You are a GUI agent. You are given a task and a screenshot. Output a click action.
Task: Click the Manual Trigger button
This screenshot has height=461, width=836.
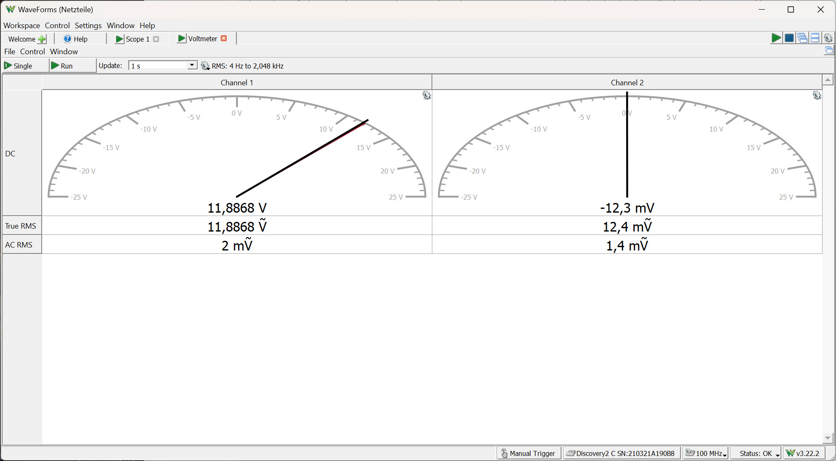tap(529, 453)
